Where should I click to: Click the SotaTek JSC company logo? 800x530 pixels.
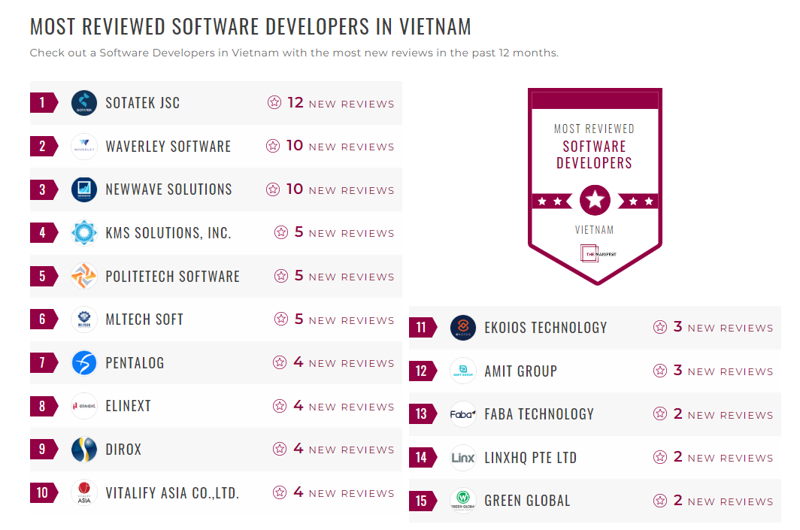(83, 102)
